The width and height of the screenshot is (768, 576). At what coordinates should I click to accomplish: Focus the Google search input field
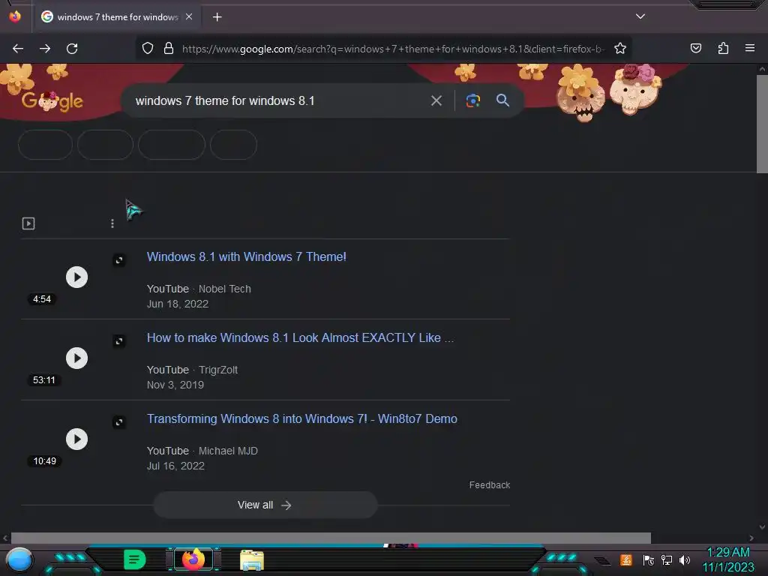click(279, 101)
